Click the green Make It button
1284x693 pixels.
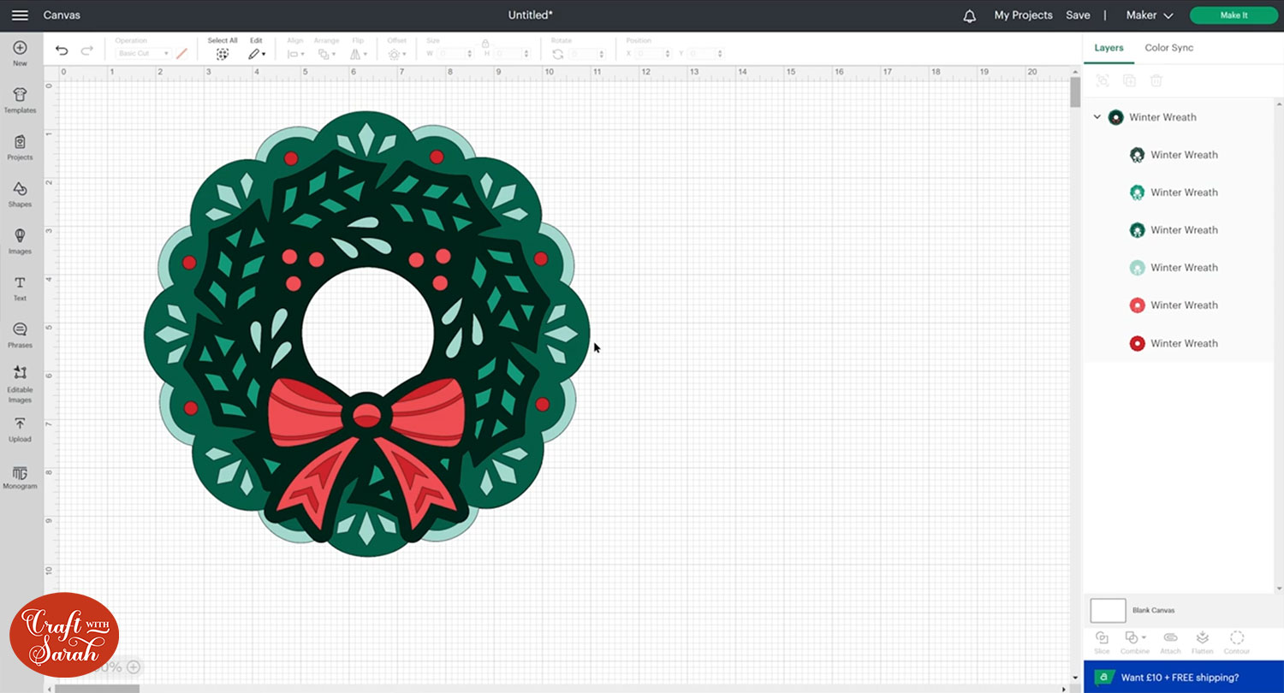(1233, 15)
